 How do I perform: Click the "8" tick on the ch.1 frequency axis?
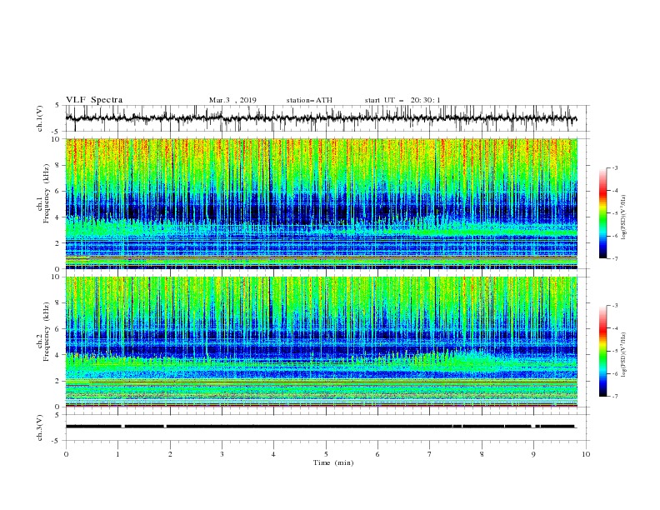(x=57, y=165)
